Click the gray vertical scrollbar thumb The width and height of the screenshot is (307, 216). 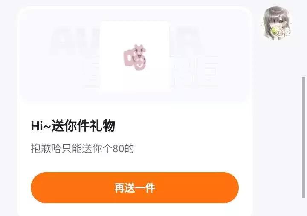(x=304, y=137)
